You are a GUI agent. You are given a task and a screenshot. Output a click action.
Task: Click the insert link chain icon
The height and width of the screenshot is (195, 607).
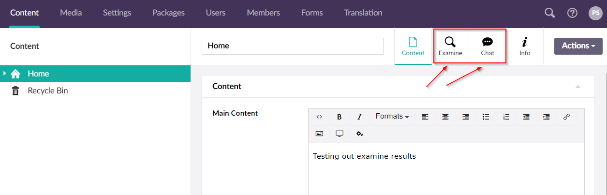coord(566,117)
